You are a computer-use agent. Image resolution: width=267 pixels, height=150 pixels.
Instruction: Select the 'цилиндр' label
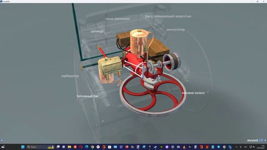point(97,31)
